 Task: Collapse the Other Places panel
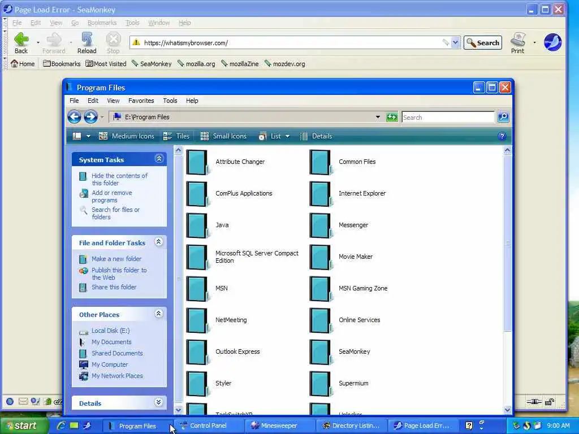159,314
